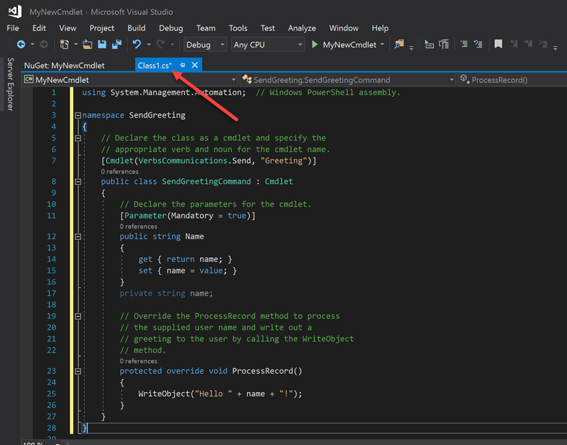This screenshot has width=567, height=445.
Task: Click the Open File folder icon
Action: (87, 45)
